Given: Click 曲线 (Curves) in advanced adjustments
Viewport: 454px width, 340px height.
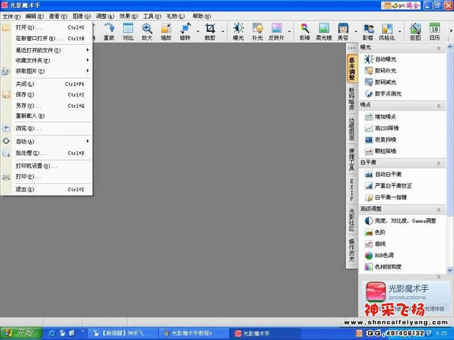Looking at the screenshot, I should tap(380, 244).
